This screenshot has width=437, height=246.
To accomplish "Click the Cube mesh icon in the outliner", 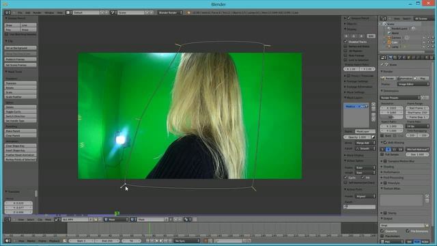I will point(389,42).
